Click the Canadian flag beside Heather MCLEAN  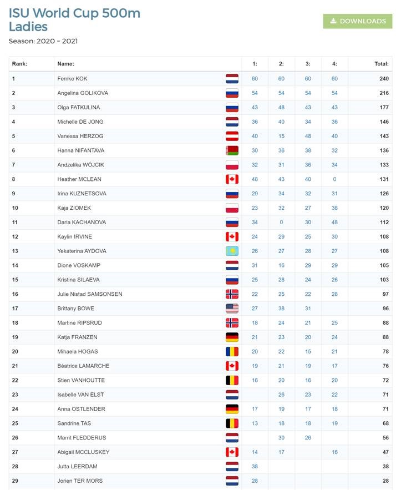point(232,179)
